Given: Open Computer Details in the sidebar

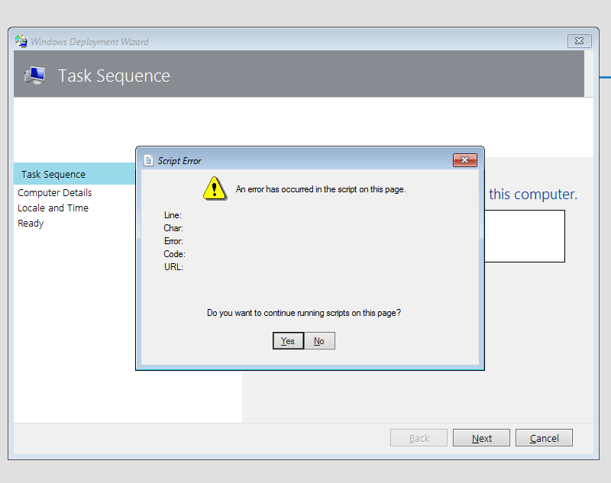Looking at the screenshot, I should click(54, 192).
